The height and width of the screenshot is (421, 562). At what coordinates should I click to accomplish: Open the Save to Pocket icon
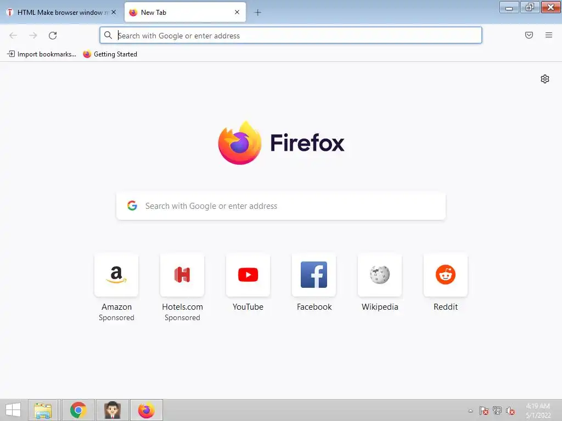tap(529, 35)
